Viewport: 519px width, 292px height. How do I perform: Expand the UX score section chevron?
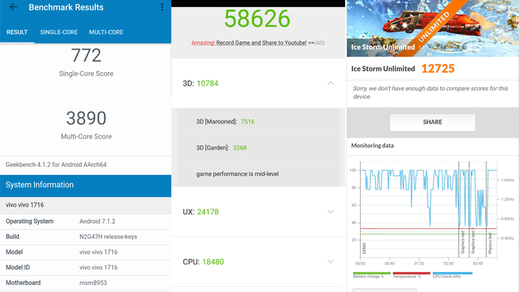click(330, 212)
